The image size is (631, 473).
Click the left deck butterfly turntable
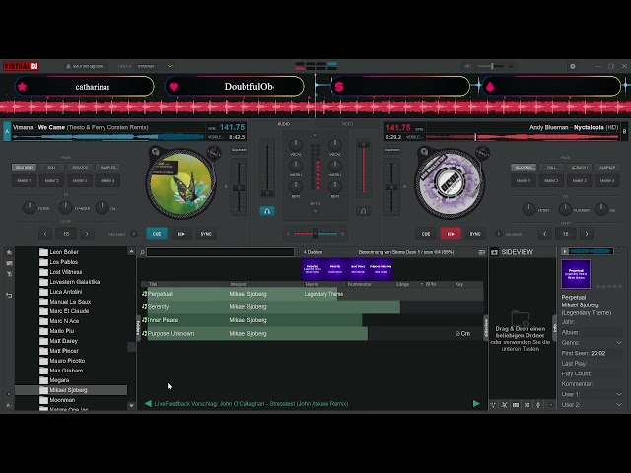(x=181, y=183)
